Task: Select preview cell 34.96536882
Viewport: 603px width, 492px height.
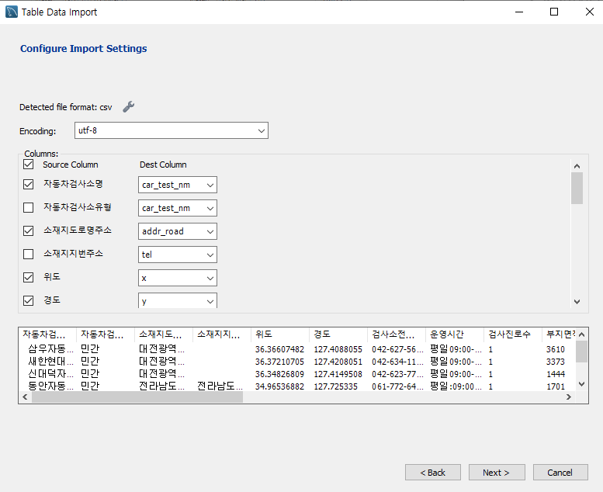Action: 279,386
